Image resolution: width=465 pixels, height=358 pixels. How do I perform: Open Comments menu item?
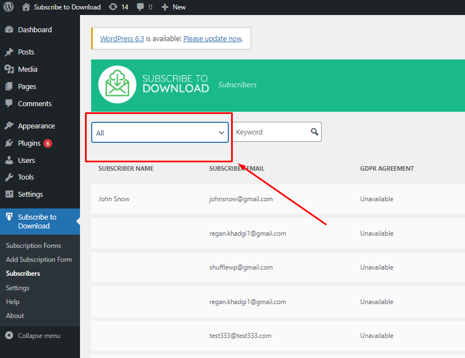[x=34, y=103]
